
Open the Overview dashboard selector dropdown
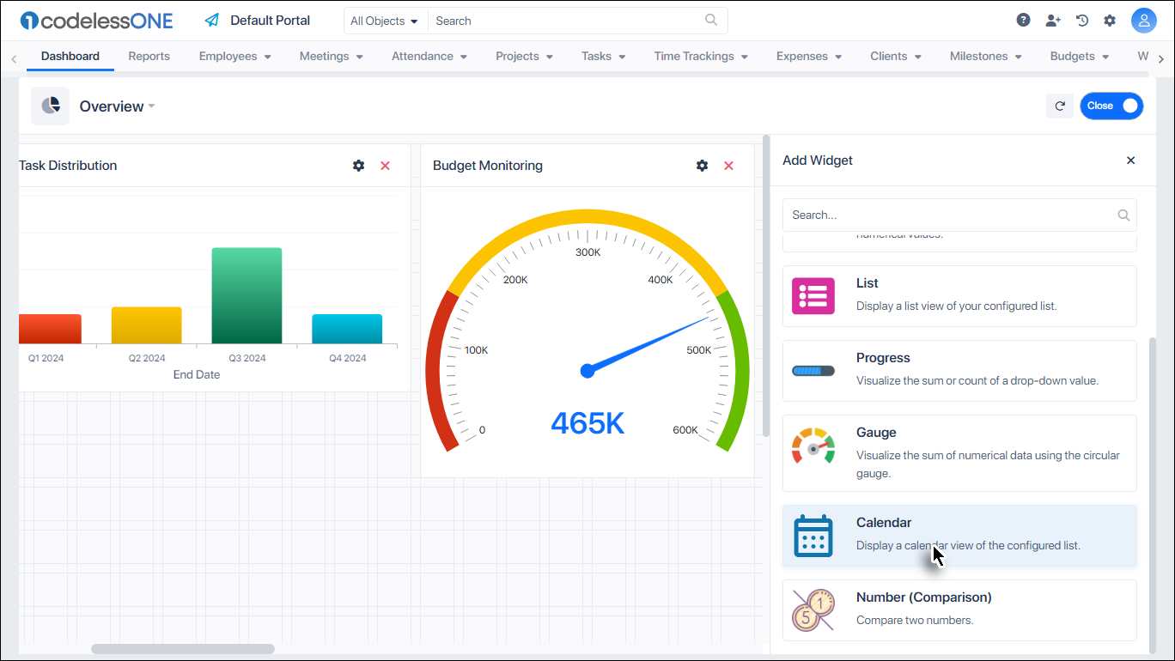(151, 106)
